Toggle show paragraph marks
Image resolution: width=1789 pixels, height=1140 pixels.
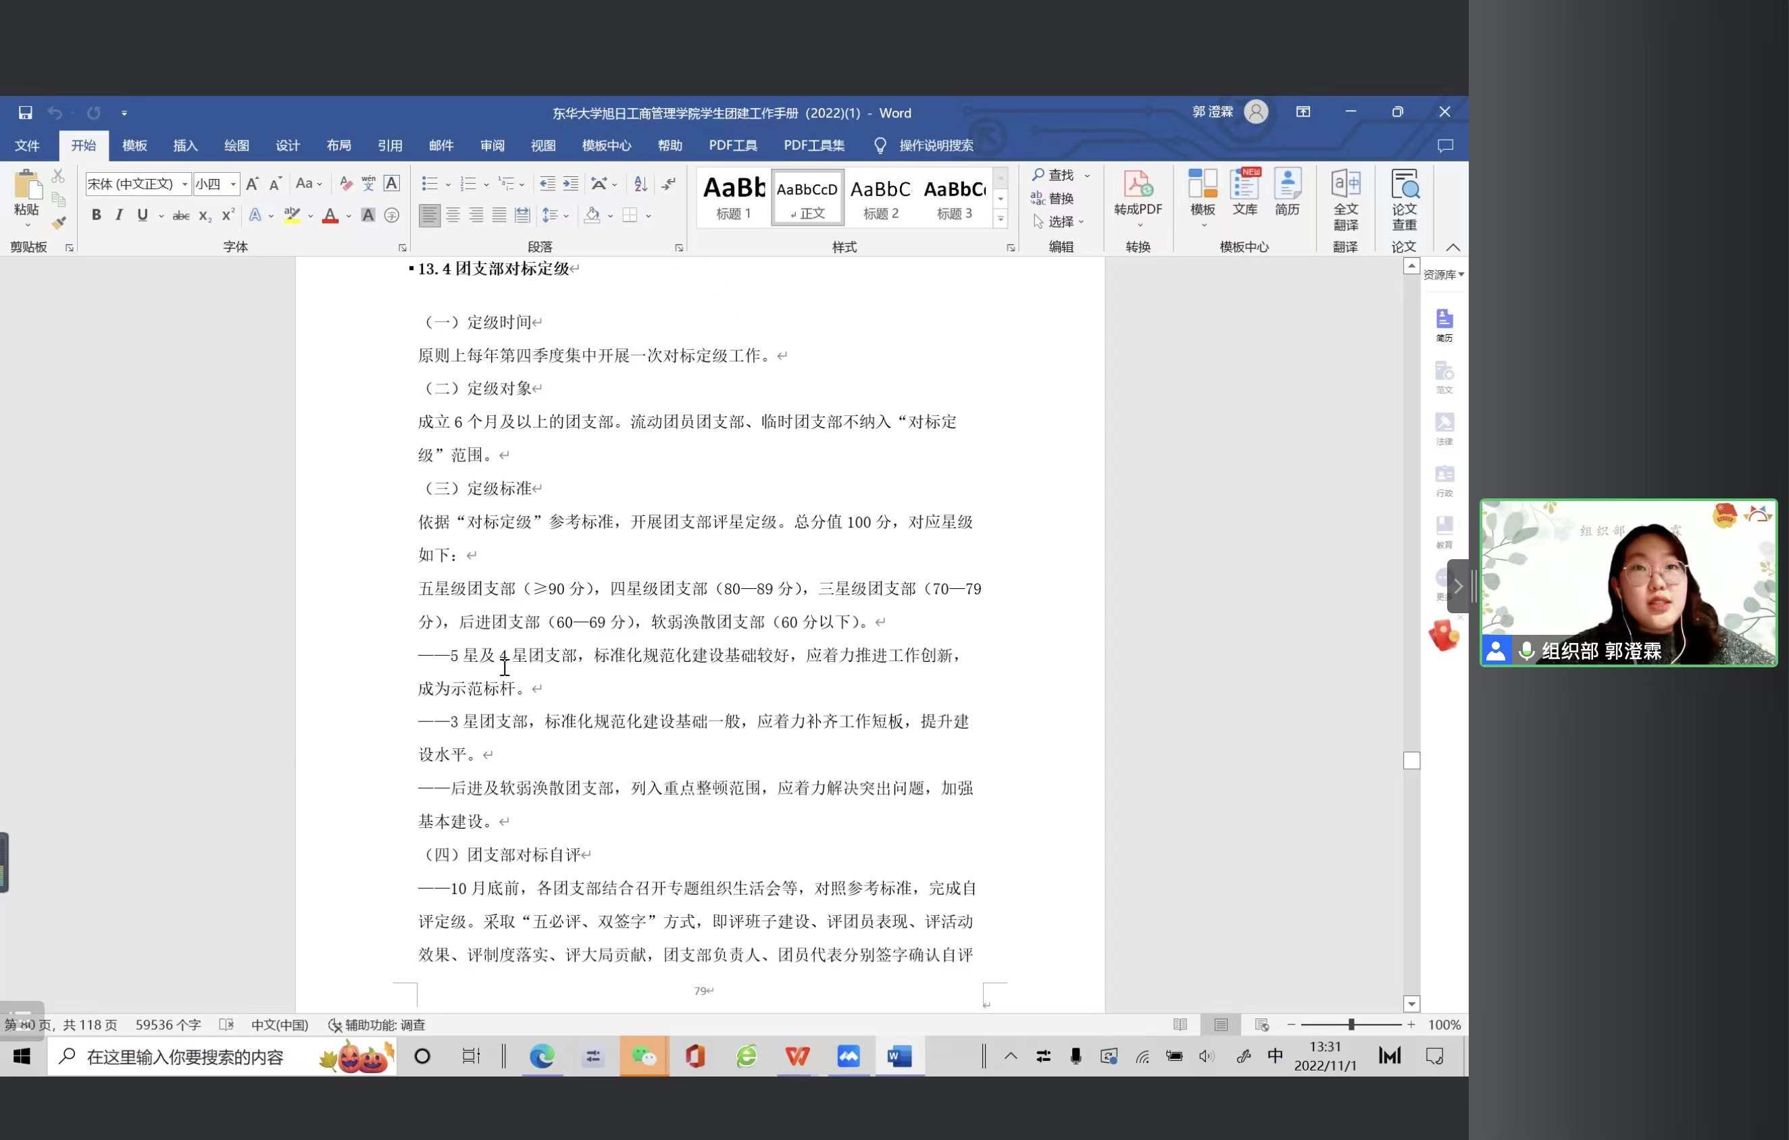point(669,184)
